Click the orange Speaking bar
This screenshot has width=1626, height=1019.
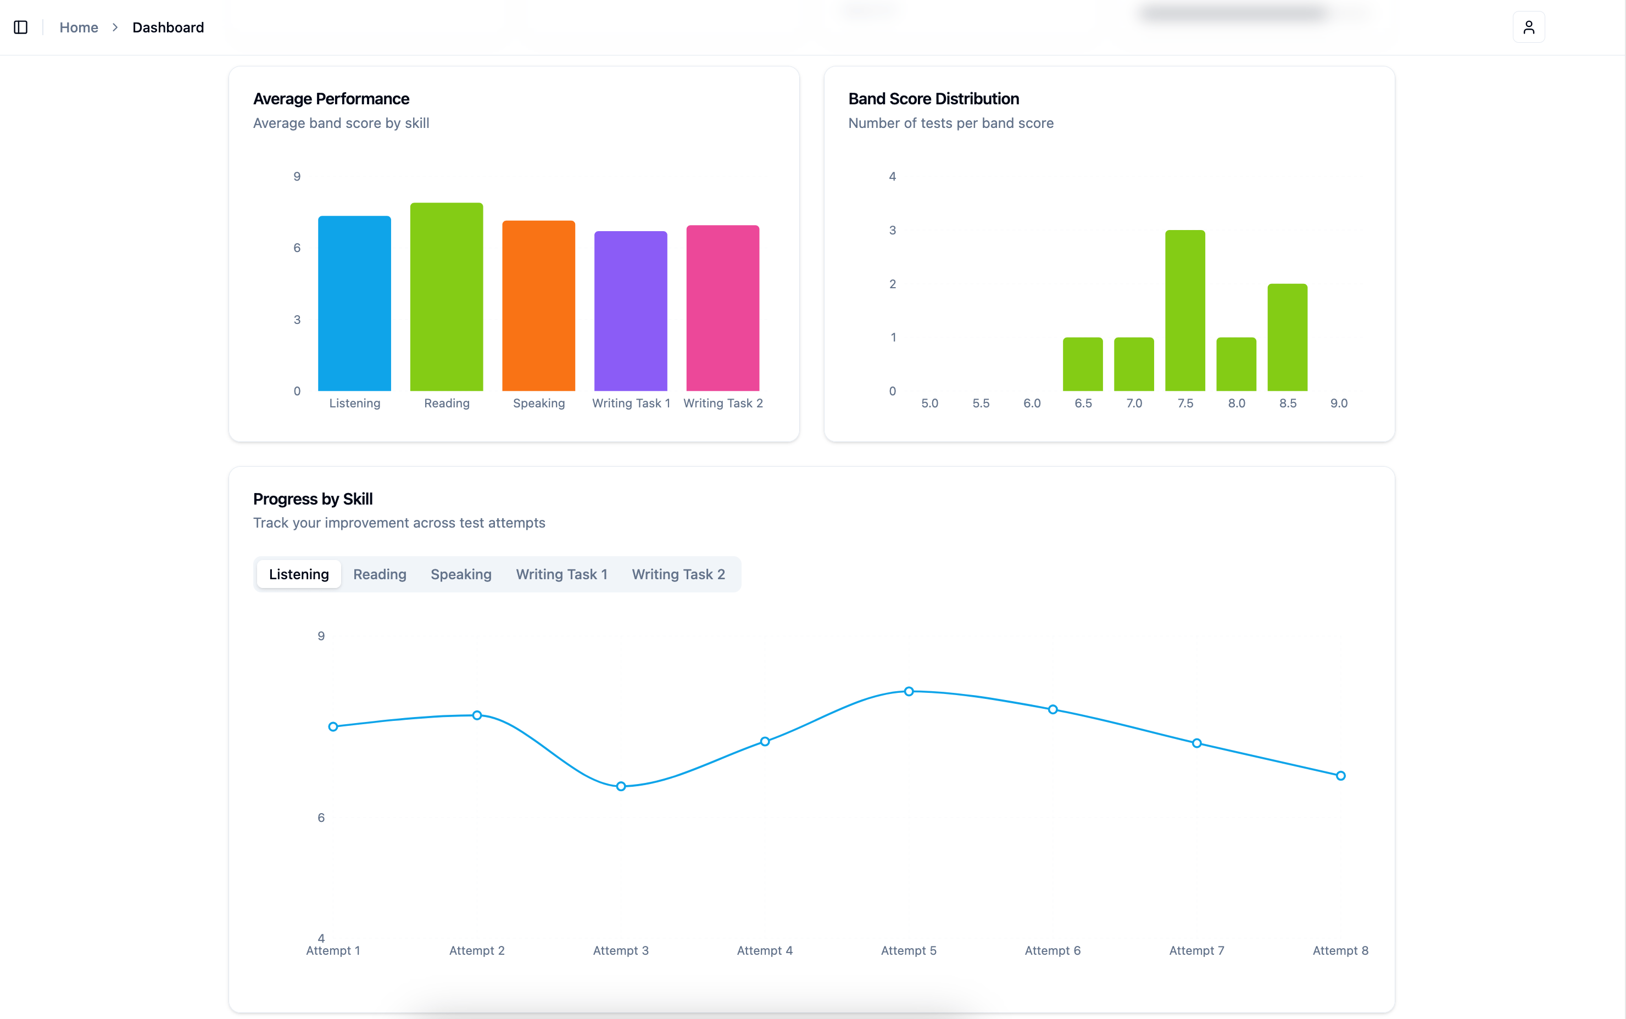click(x=539, y=305)
